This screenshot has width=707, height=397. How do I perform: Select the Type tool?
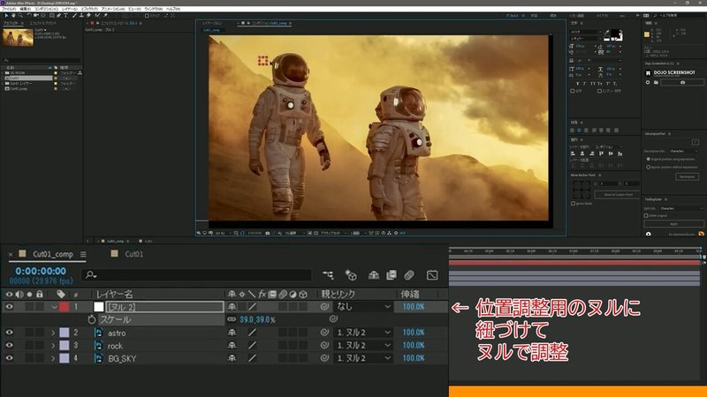pos(65,15)
